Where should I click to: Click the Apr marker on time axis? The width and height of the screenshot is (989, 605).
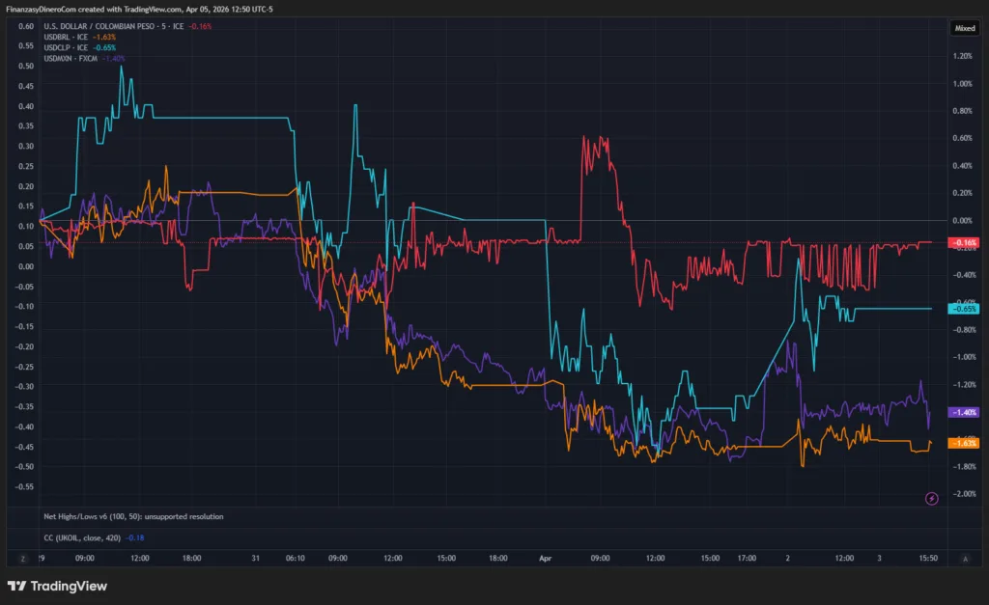click(547, 558)
